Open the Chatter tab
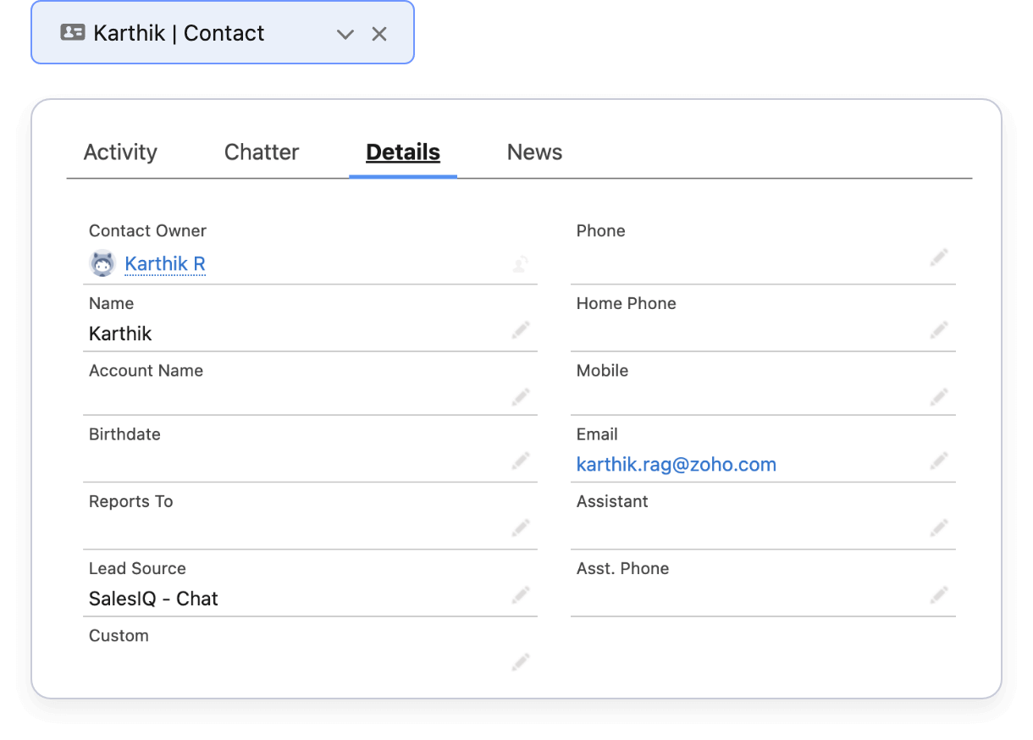The width and height of the screenshot is (1033, 740). tap(262, 152)
